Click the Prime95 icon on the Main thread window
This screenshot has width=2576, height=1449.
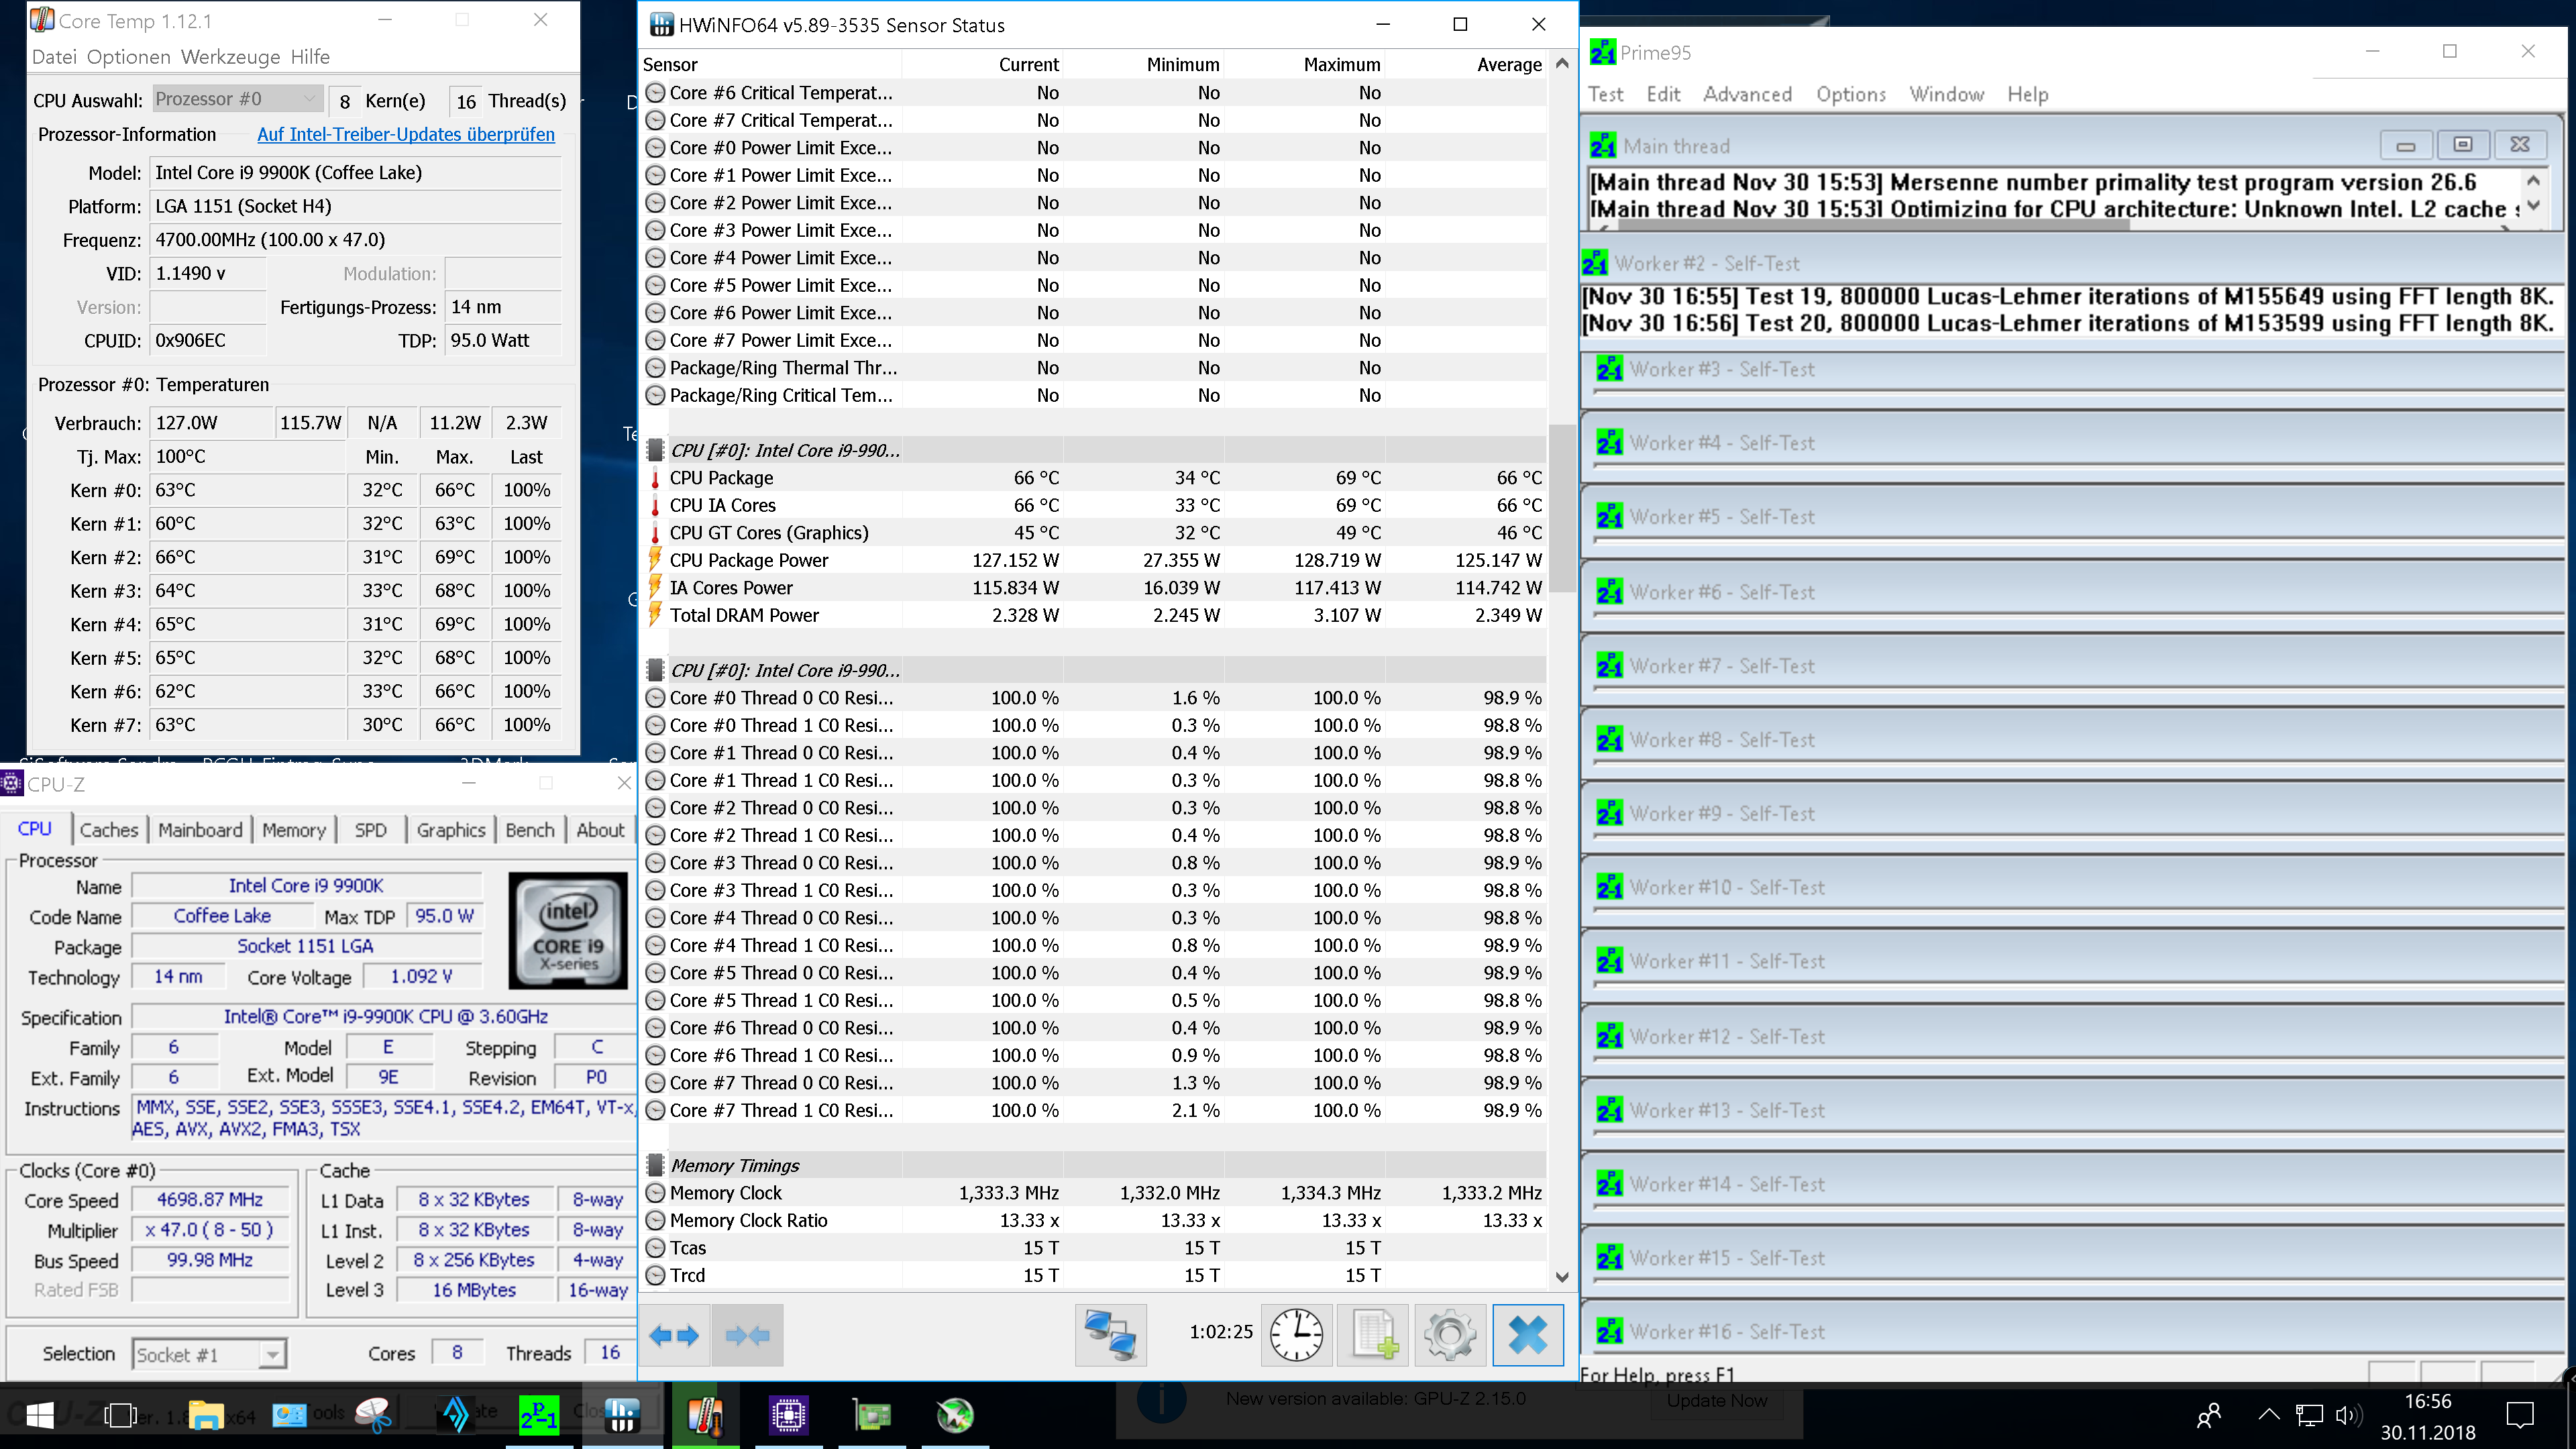click(1603, 146)
